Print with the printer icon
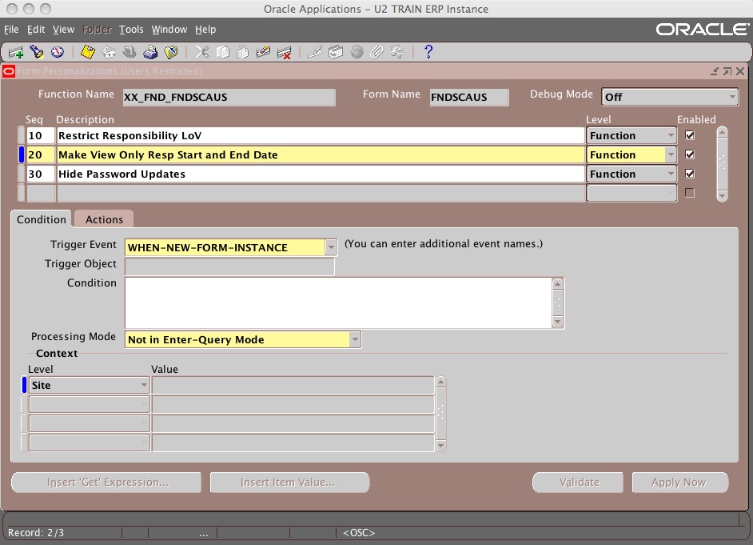753x545 pixels. coord(150,52)
